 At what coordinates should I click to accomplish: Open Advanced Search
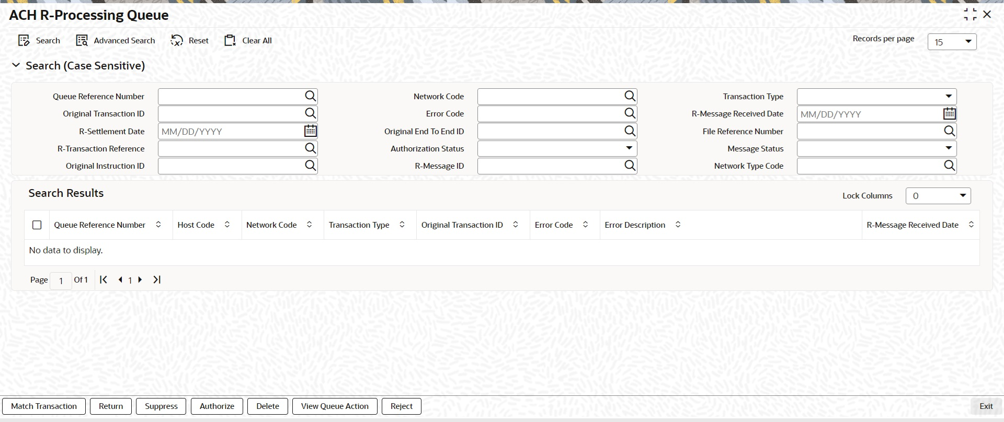116,41
